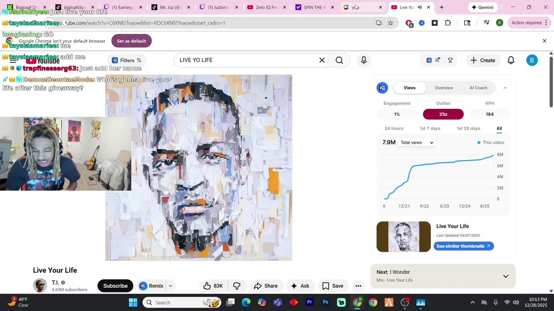Open the Total views dropdown

(417, 143)
